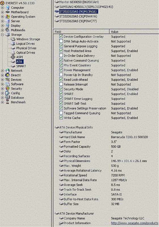Click the Operating System icon
This screenshot has height=227, width=159.
[x=8, y=17]
